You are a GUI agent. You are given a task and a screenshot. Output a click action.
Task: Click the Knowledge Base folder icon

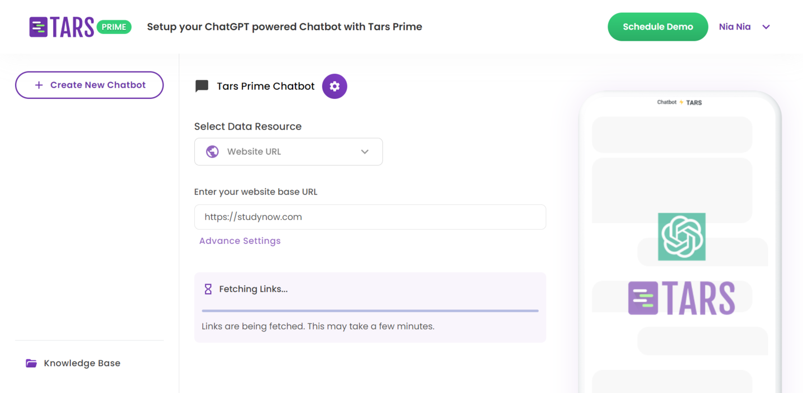pyautogui.click(x=31, y=363)
